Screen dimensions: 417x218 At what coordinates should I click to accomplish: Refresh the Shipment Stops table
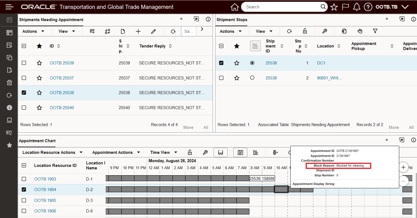[290, 31]
